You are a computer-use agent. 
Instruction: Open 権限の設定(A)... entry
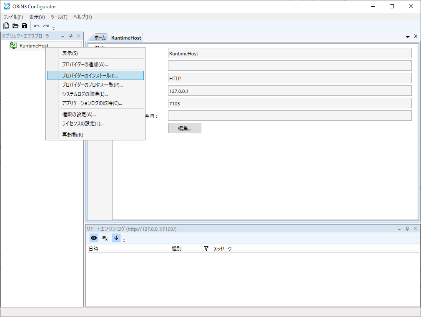point(95,115)
